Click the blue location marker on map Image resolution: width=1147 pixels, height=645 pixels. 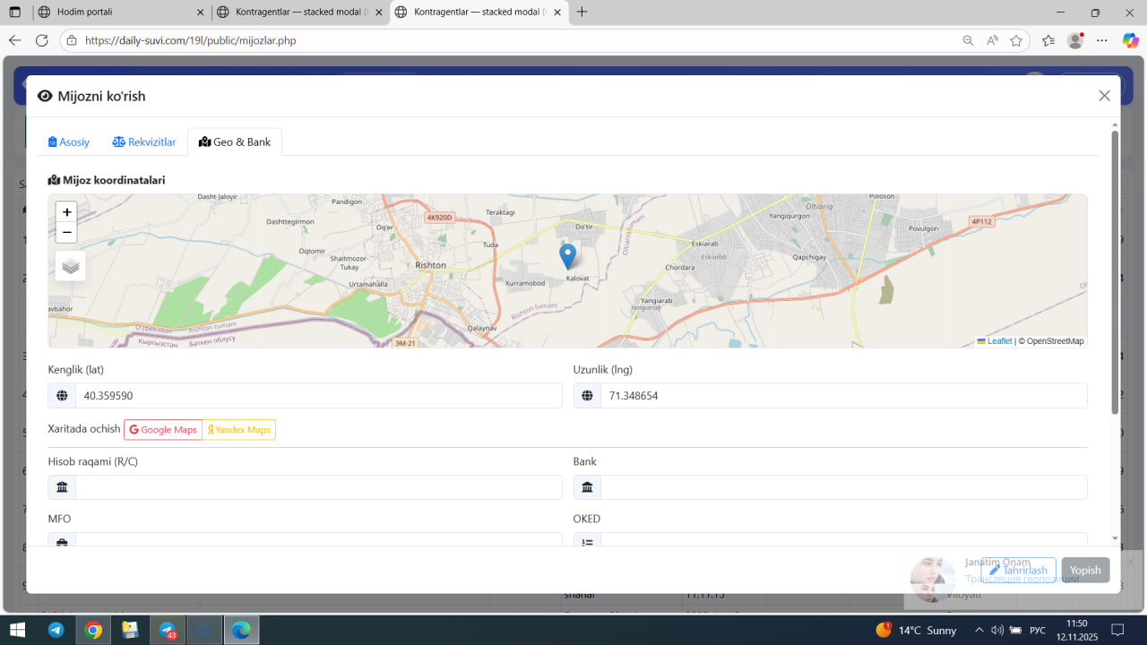567,255
